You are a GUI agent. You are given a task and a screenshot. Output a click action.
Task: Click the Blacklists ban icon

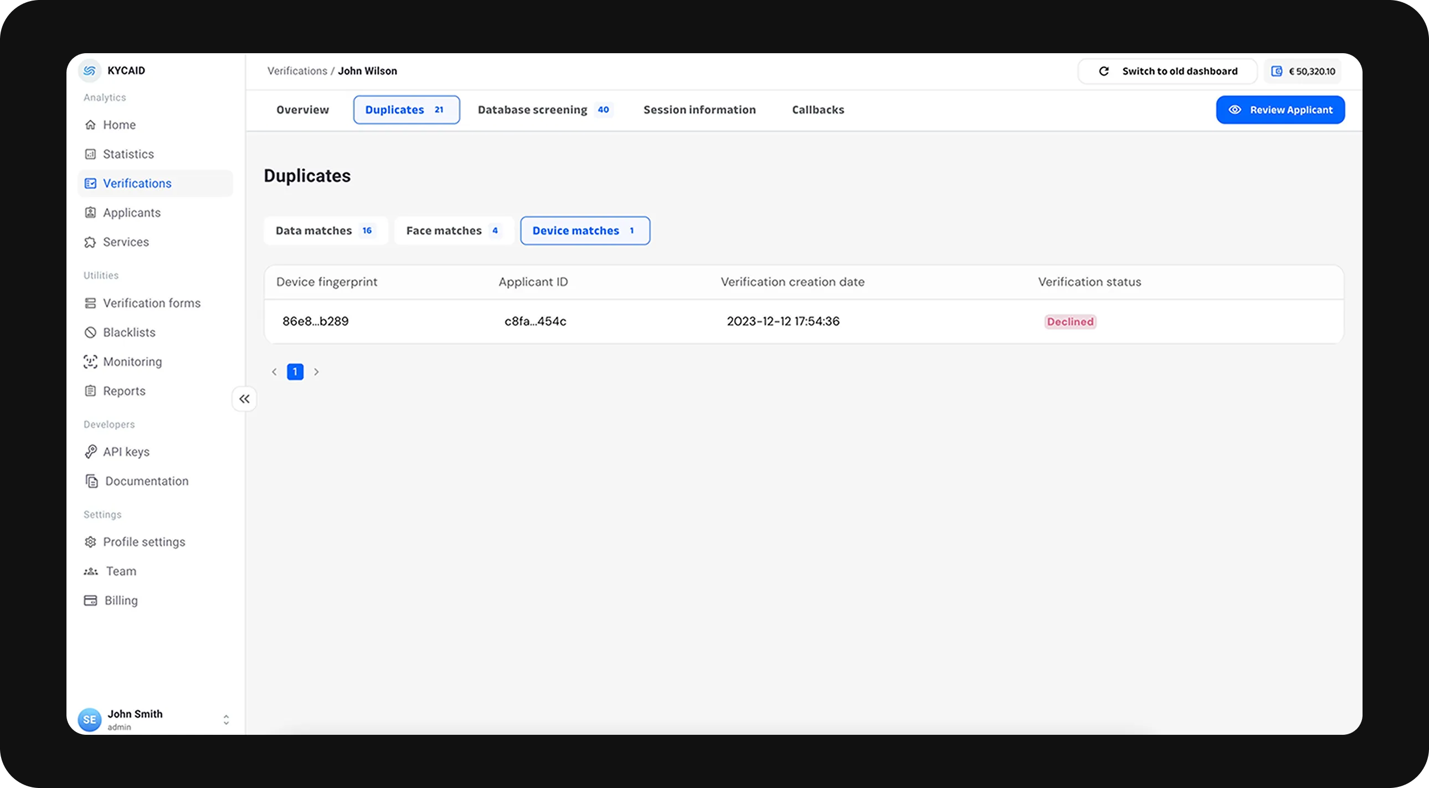click(90, 332)
